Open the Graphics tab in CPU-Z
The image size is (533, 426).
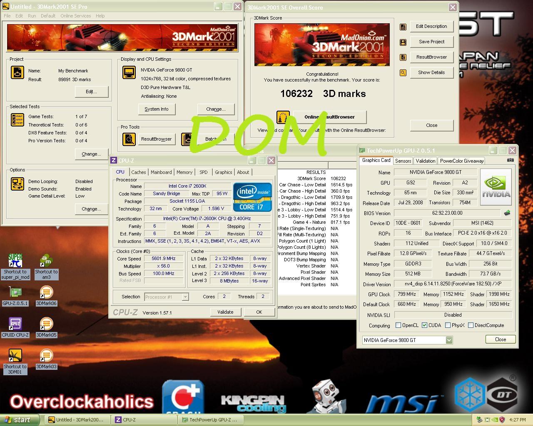click(224, 172)
